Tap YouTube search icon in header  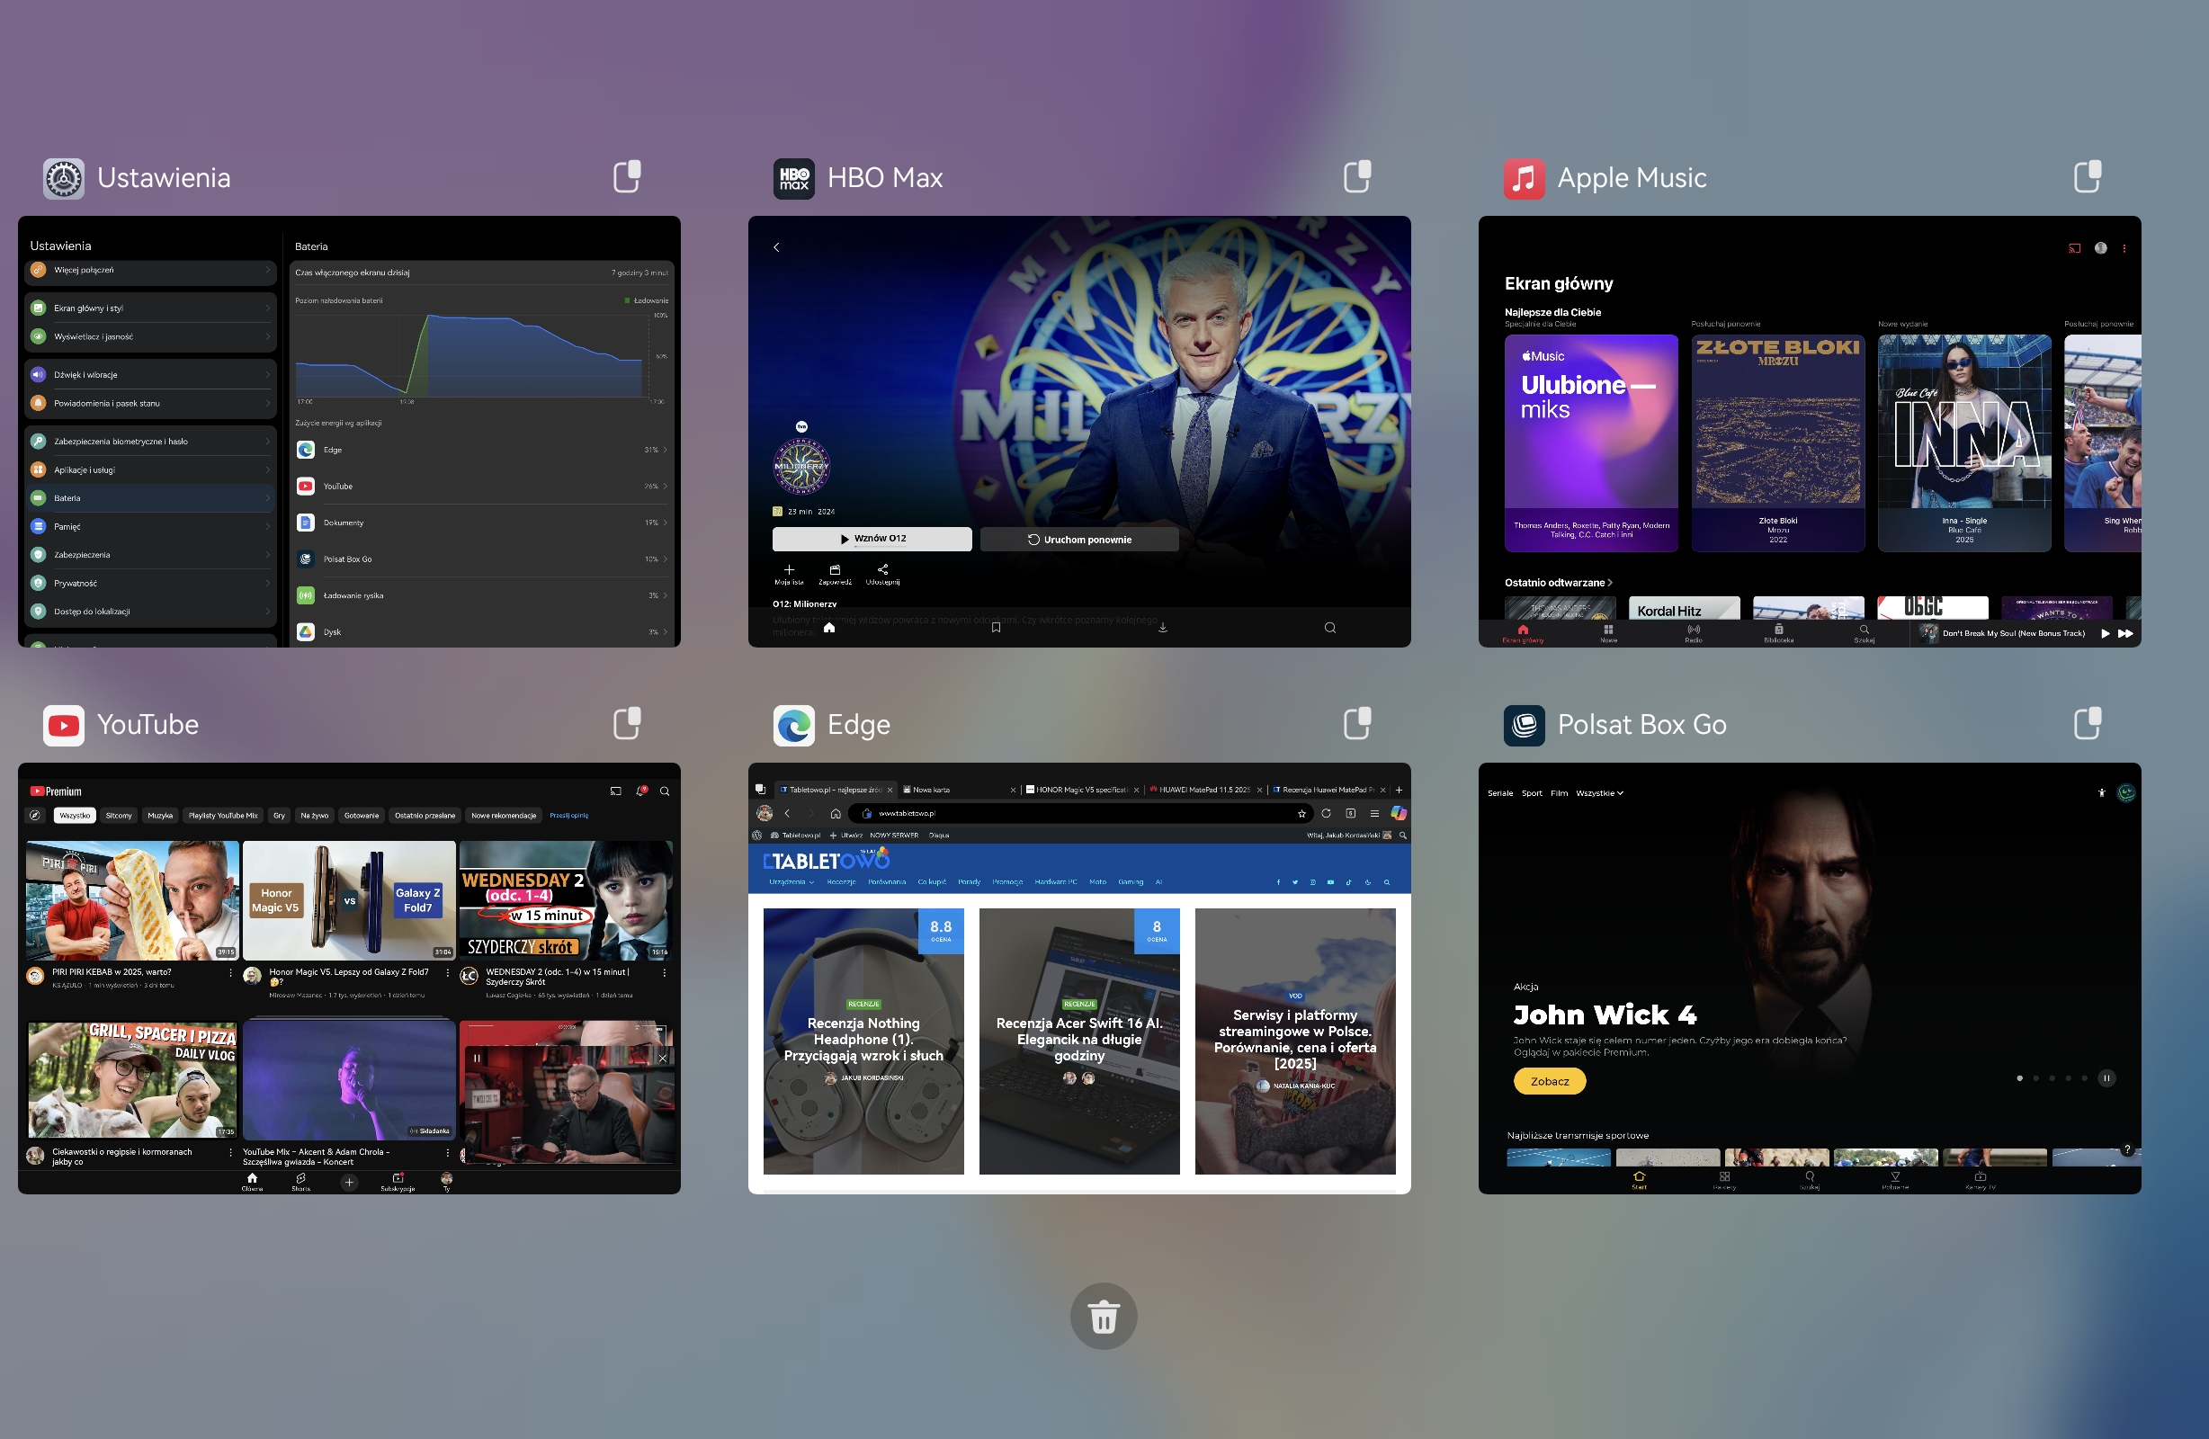tap(665, 791)
